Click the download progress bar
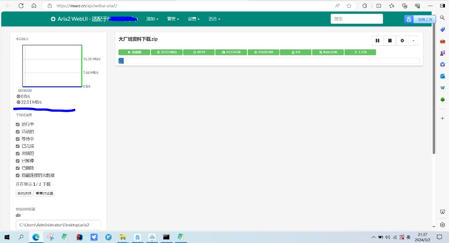This screenshot has height=243, width=449. coord(269,61)
